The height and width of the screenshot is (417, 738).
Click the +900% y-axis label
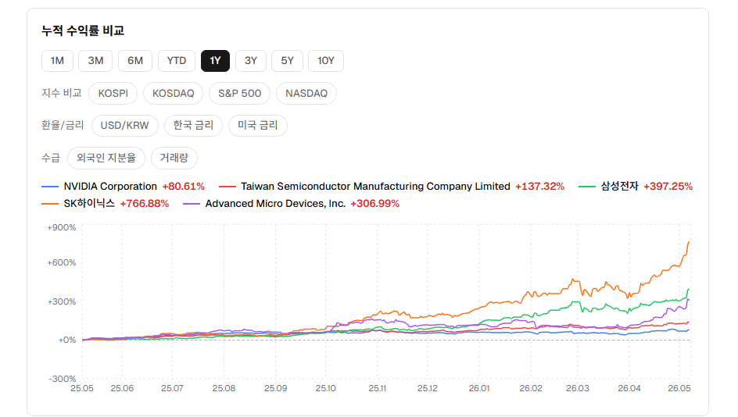tap(61, 227)
